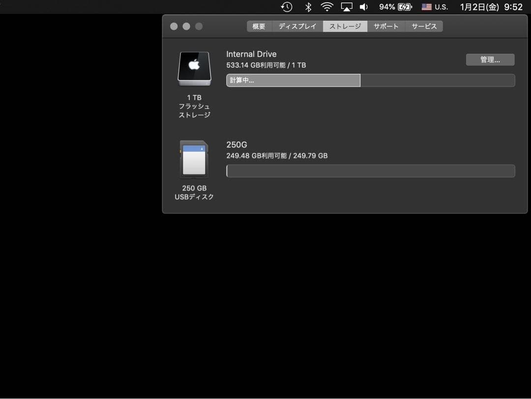This screenshot has width=531, height=399.
Task: Open the U.S. input source menu
Action: (433, 7)
